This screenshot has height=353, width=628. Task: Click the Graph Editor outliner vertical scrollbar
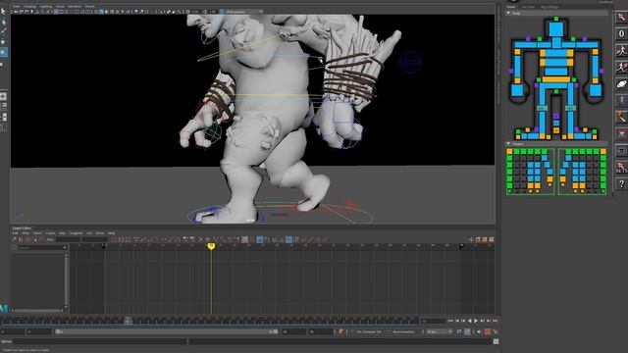click(66, 282)
